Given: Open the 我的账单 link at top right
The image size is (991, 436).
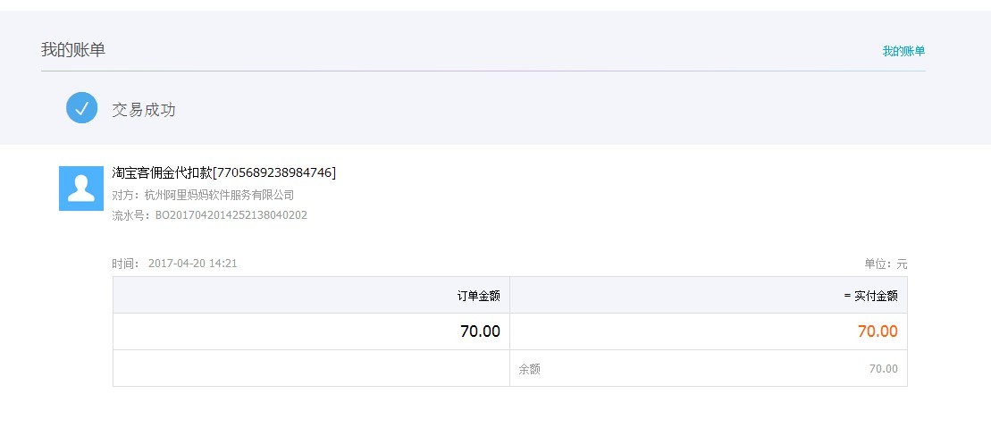Looking at the screenshot, I should click(x=903, y=51).
